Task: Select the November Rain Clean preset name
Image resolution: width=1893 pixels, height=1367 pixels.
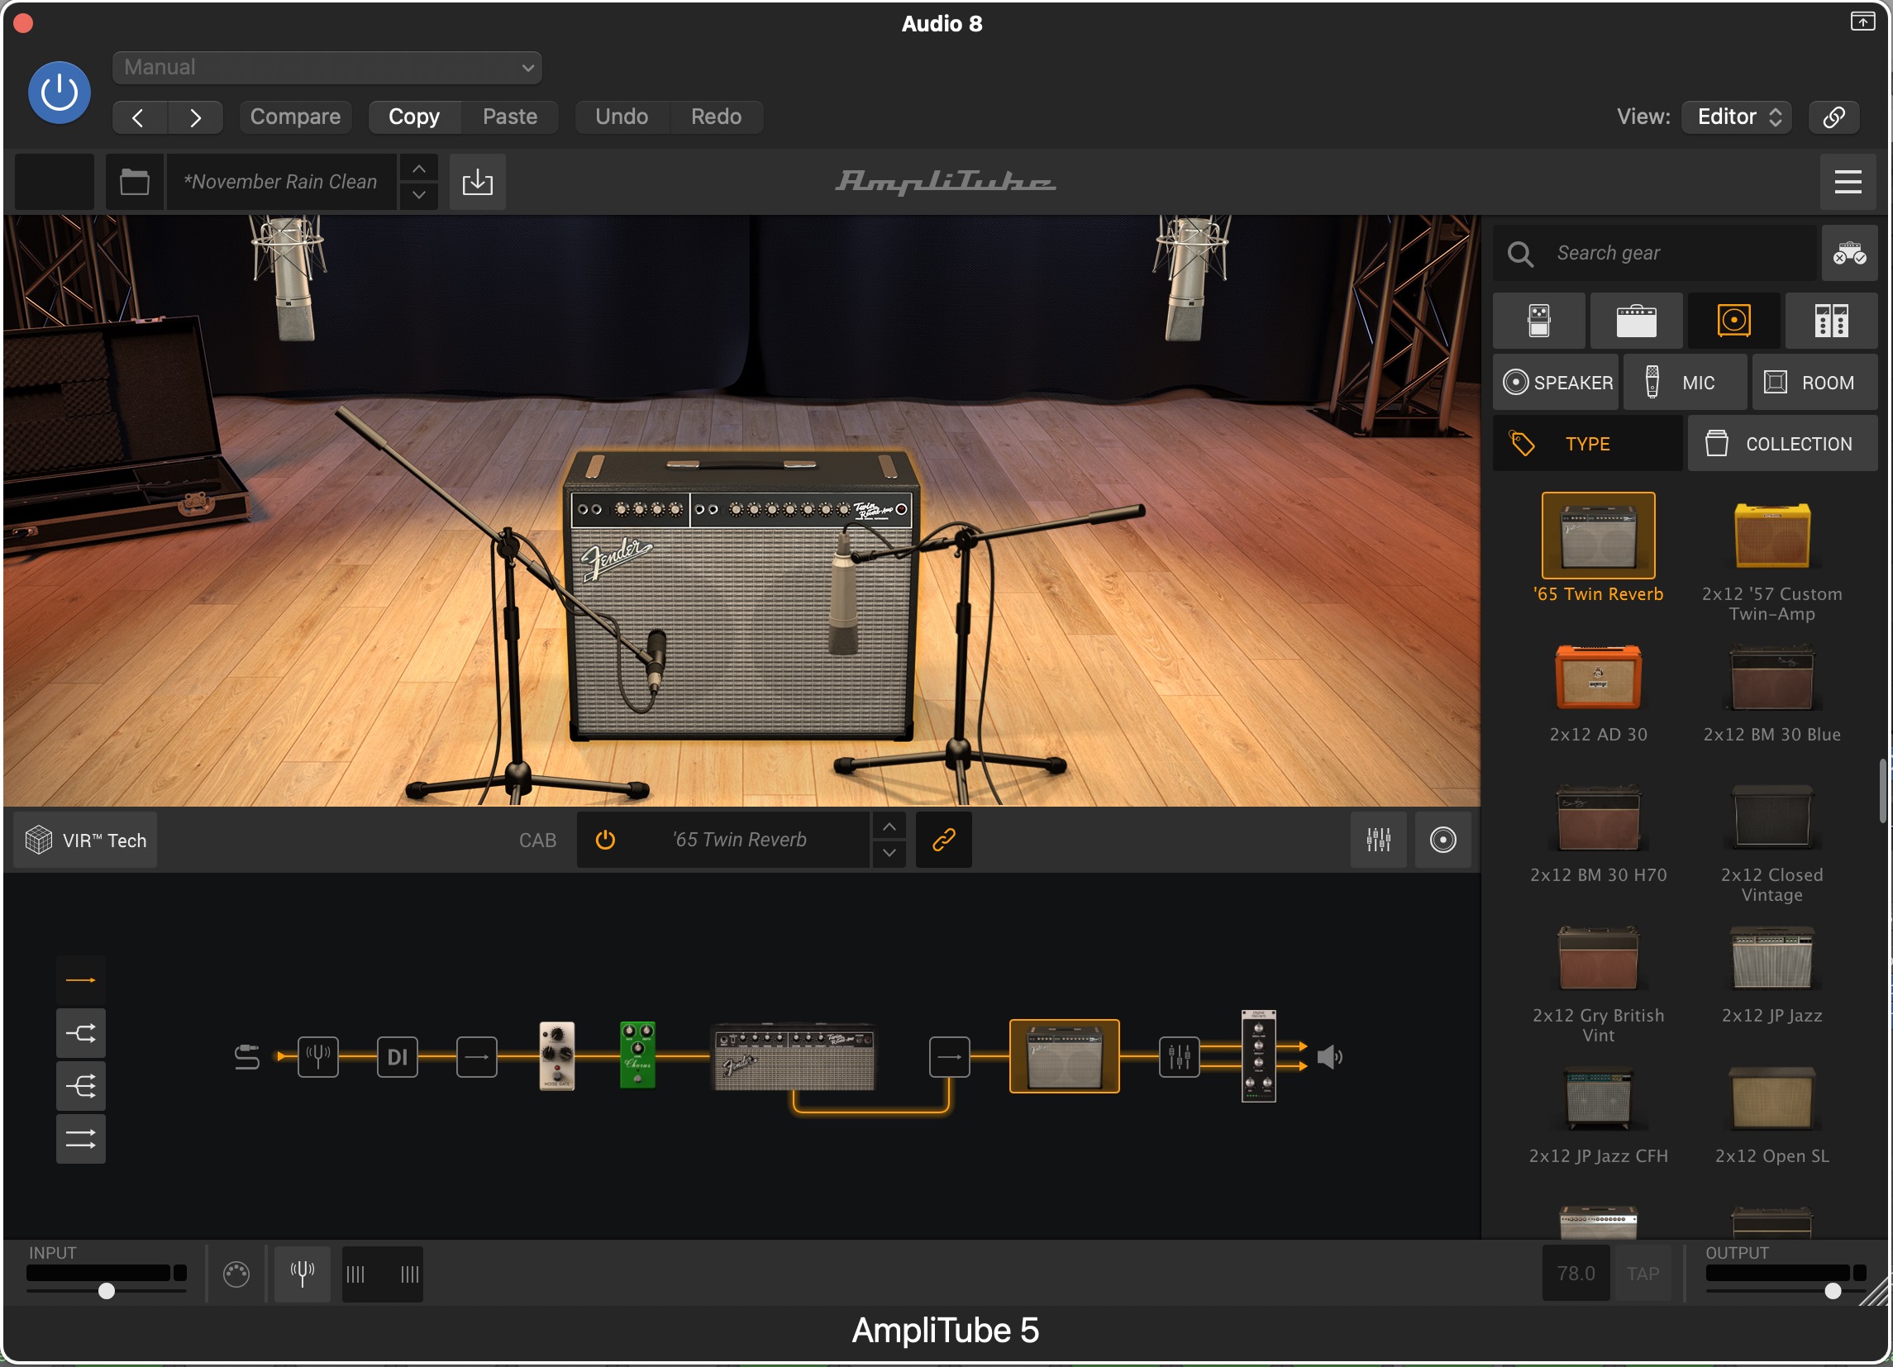Action: coord(281,182)
